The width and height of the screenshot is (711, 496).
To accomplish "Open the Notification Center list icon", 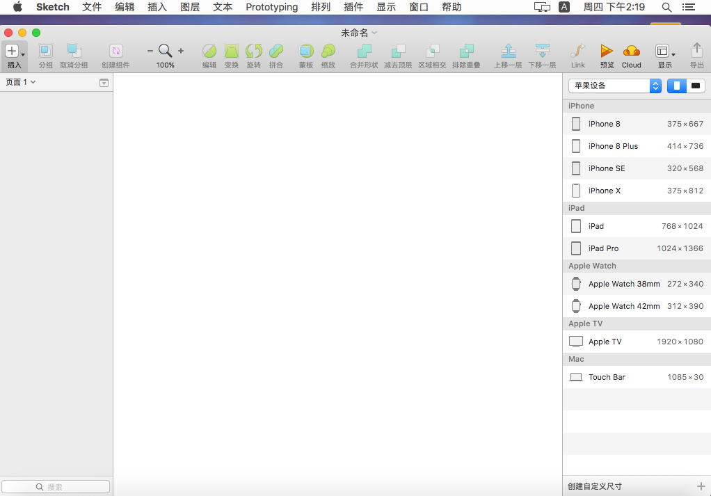I will [688, 7].
